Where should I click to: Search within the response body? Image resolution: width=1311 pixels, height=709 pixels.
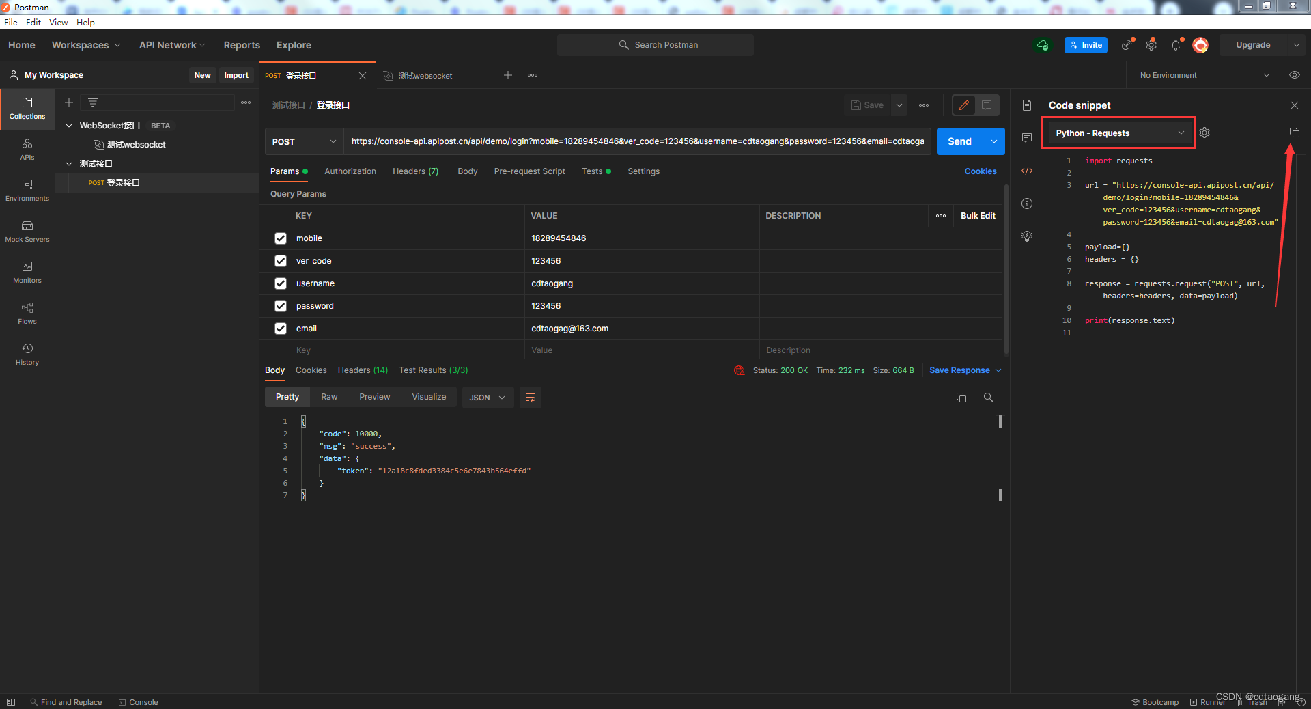988,398
